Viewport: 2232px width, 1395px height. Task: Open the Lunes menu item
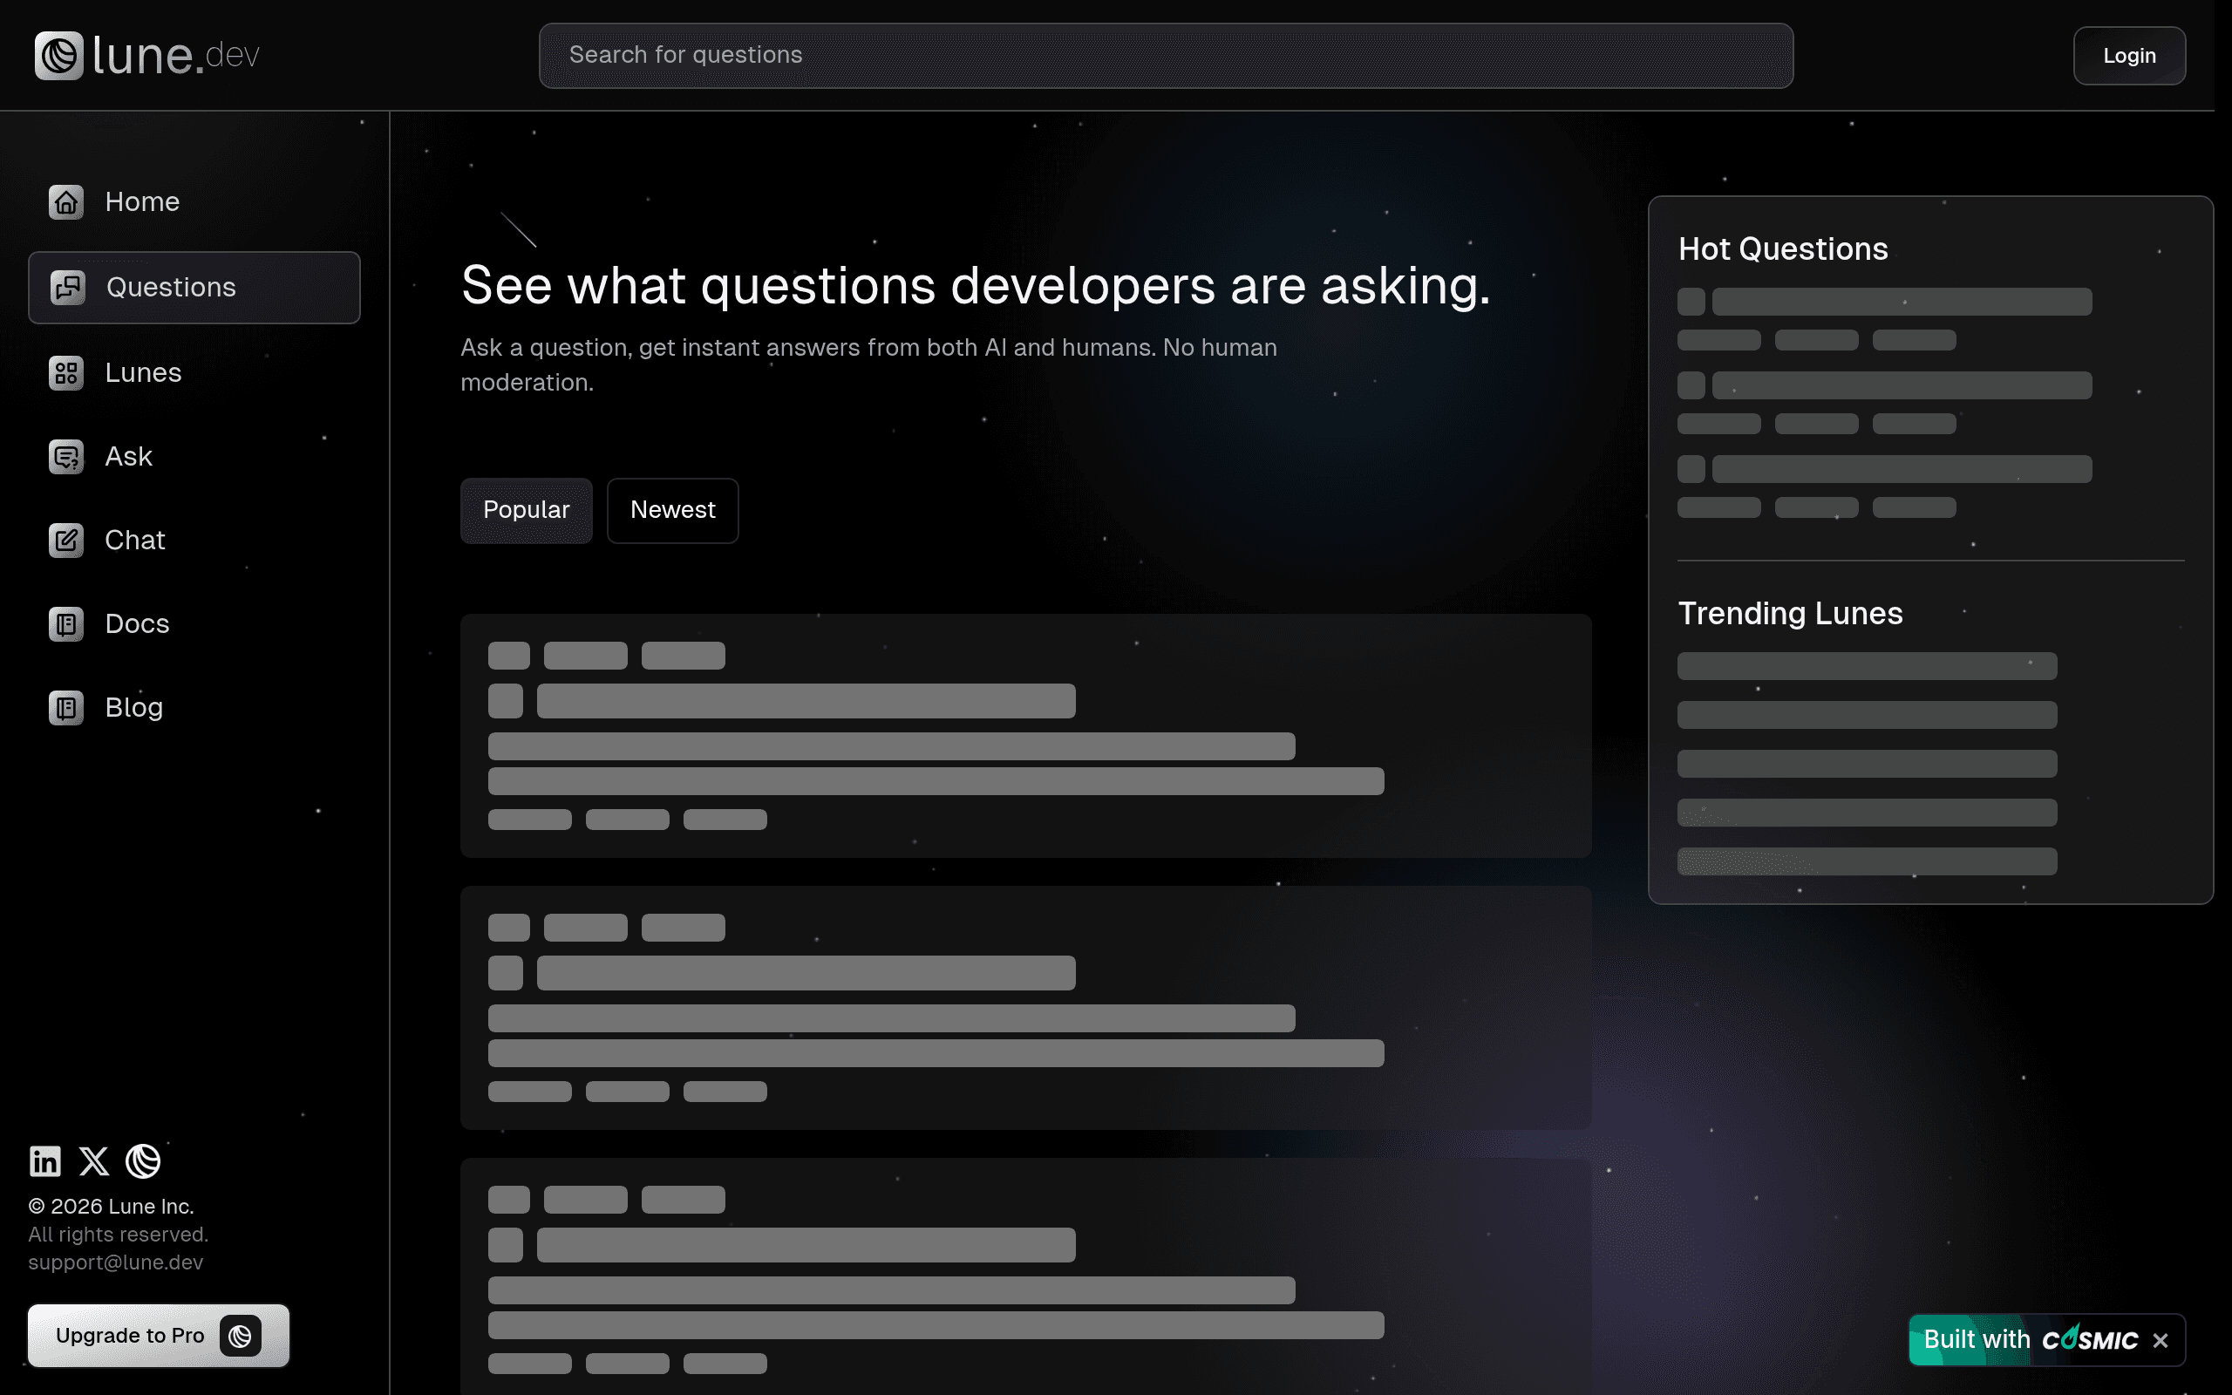click(x=194, y=373)
